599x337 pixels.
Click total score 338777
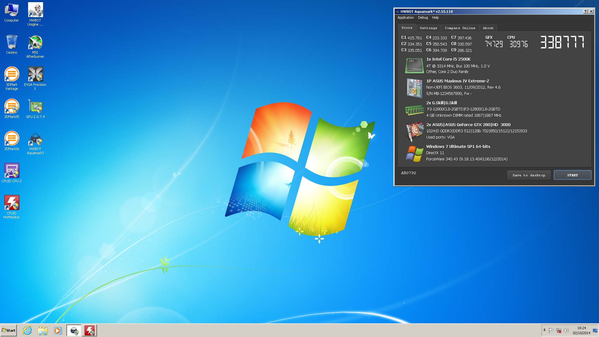pyautogui.click(x=562, y=42)
